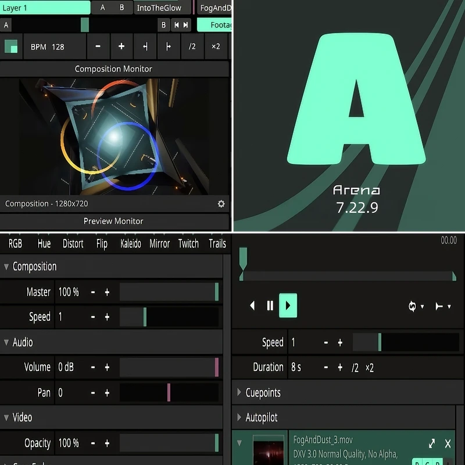Jump to previous clip with skip-back icon
Viewport: 465px width, 465px height.
coord(177,25)
